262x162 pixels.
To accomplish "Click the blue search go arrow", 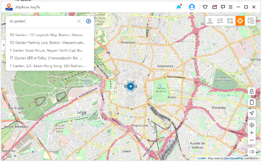I will click(x=89, y=21).
